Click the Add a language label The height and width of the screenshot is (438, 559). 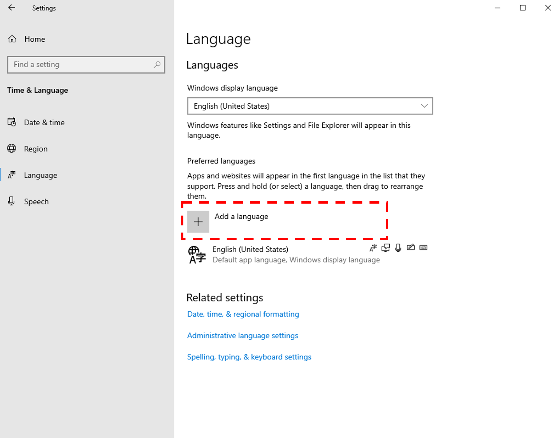coord(241,216)
